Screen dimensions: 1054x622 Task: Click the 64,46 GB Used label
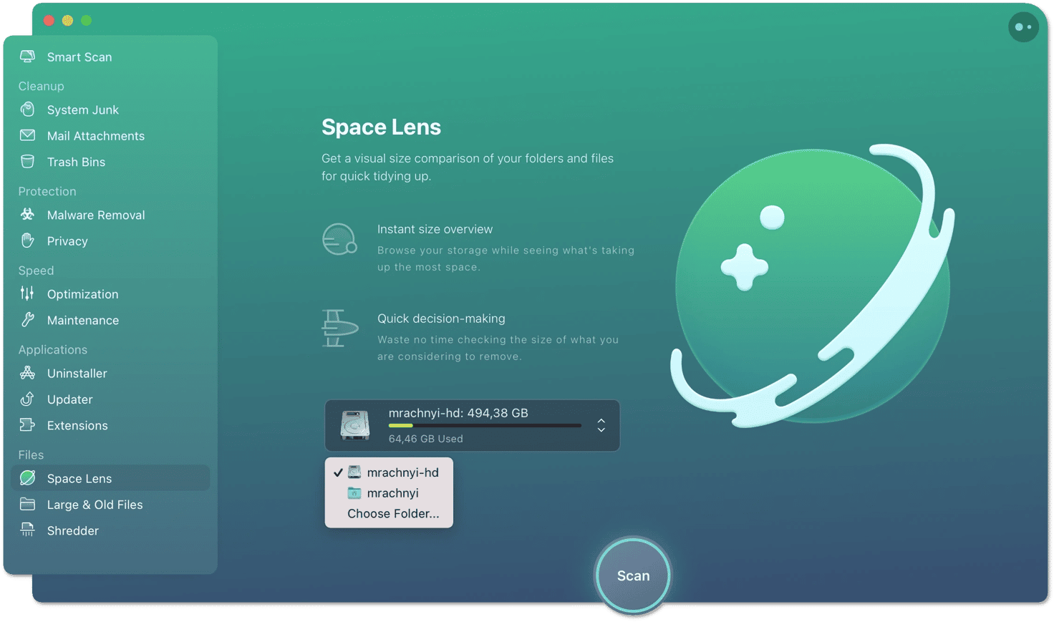pos(425,439)
